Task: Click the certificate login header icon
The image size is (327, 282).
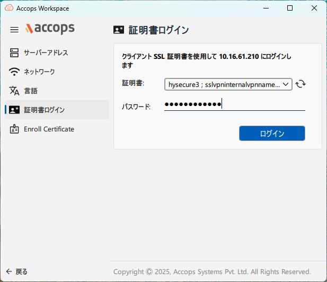Action: click(x=119, y=30)
